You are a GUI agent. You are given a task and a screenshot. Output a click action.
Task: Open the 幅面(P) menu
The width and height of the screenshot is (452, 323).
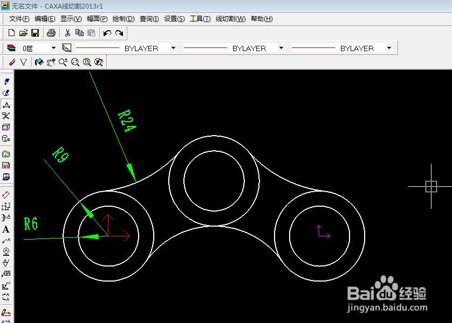[97, 19]
